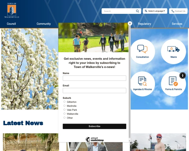Open the Consultation speech bubbles icon

pos(142,49)
